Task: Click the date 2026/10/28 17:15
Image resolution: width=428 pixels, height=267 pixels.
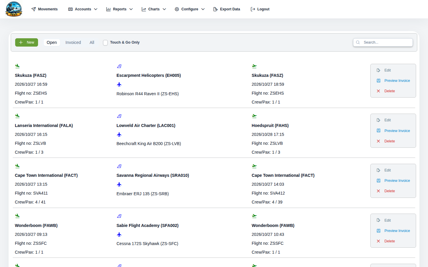Action: coord(268,134)
